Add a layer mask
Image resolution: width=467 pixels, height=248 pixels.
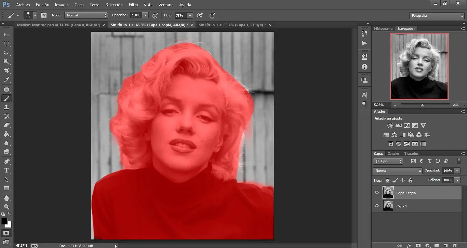pos(418,245)
